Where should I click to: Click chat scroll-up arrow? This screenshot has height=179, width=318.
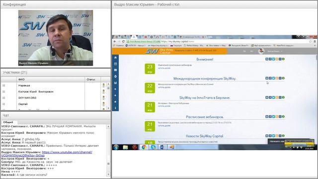pos(108,126)
